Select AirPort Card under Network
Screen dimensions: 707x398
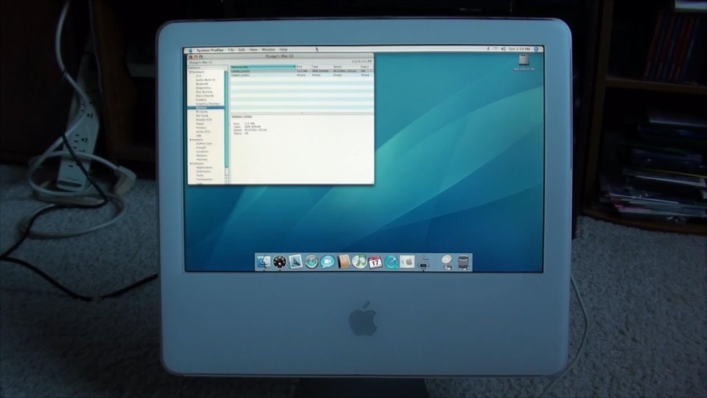tap(204, 144)
